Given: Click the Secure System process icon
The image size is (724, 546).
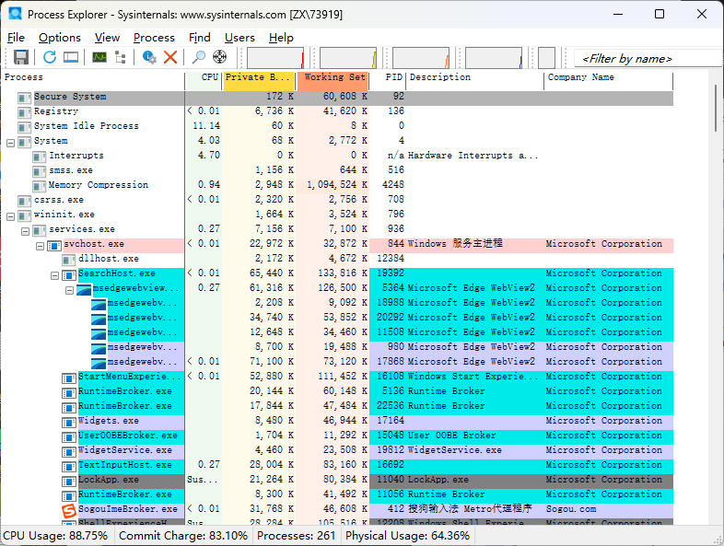Looking at the screenshot, I should coord(25,98).
